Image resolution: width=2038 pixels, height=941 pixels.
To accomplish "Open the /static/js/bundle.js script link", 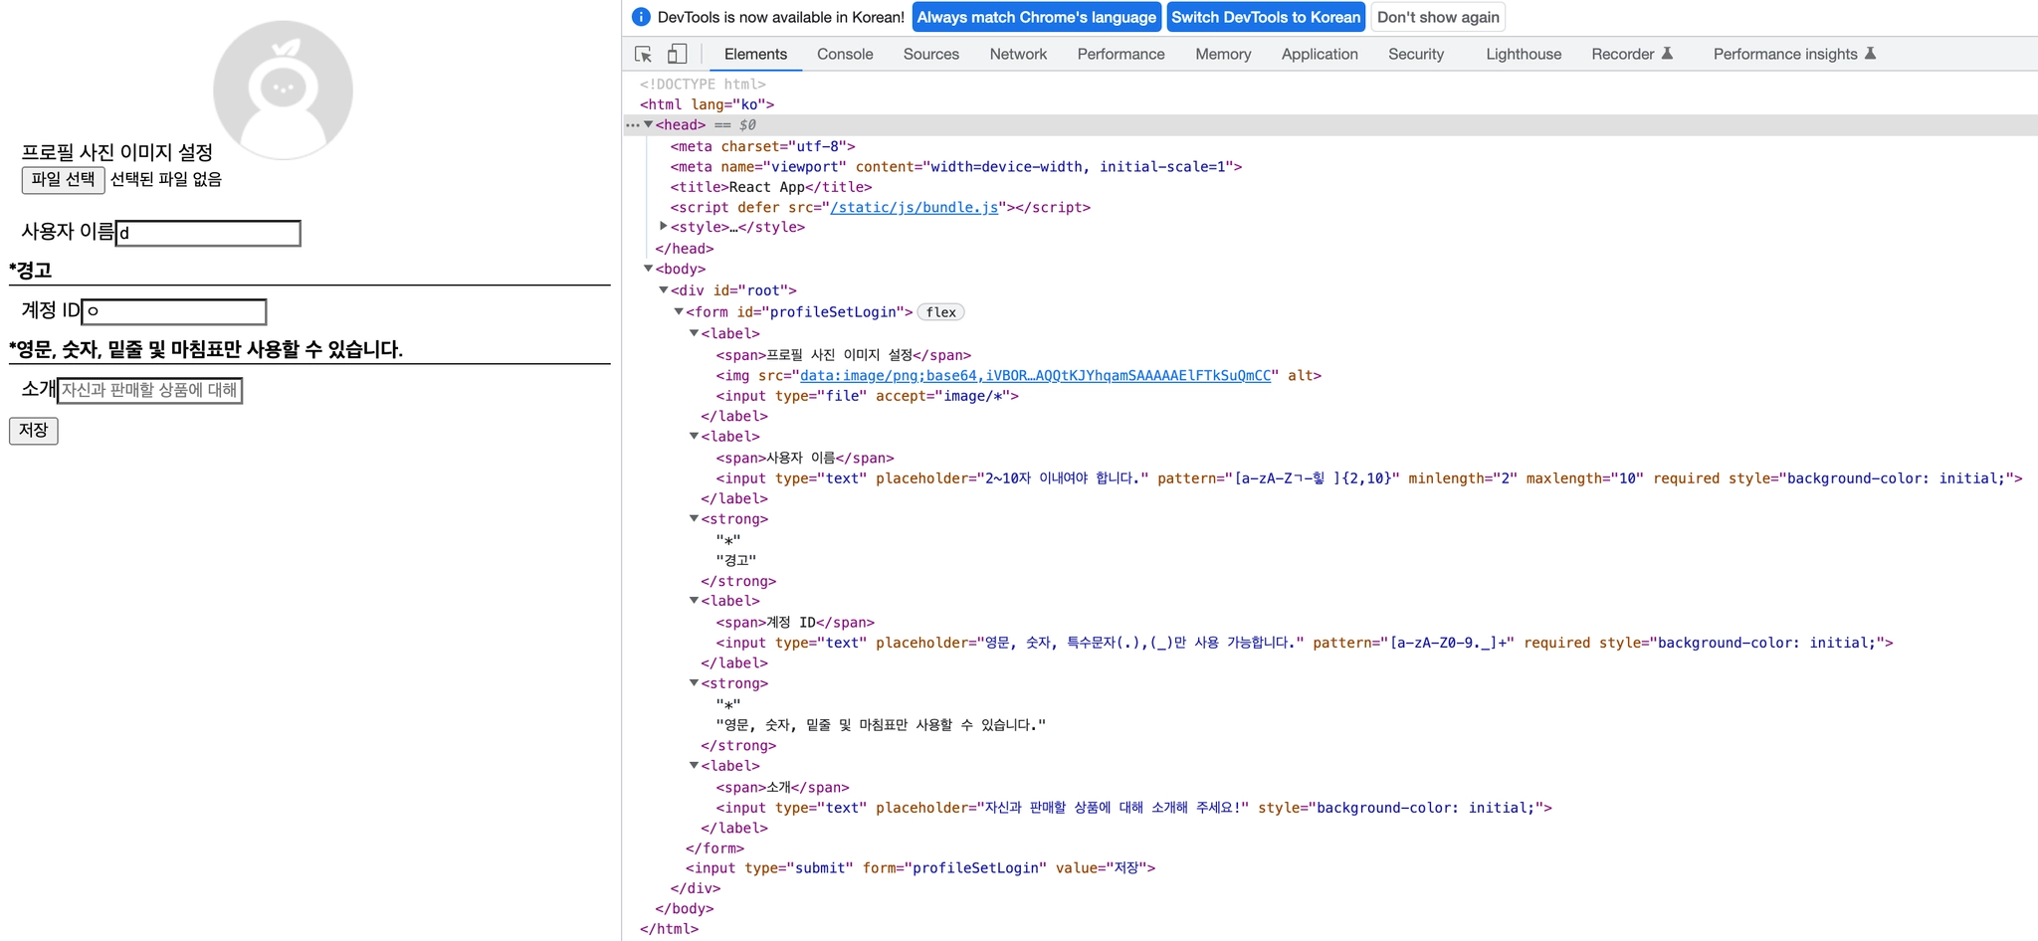I will tap(914, 207).
